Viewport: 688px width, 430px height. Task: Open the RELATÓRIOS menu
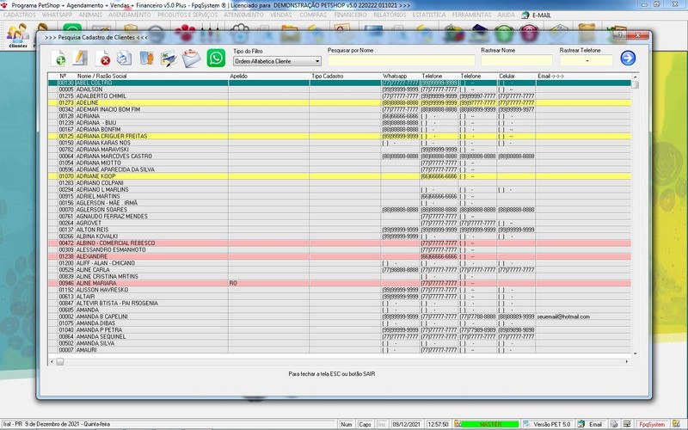pyautogui.click(x=390, y=15)
